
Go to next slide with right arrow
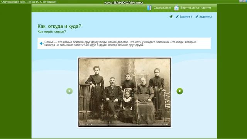click(180, 91)
